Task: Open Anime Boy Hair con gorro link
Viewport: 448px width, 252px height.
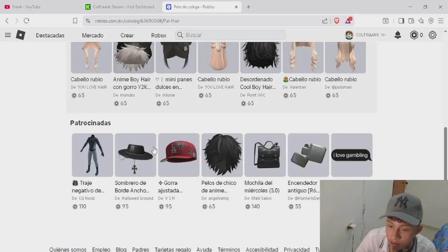Action: (132, 83)
